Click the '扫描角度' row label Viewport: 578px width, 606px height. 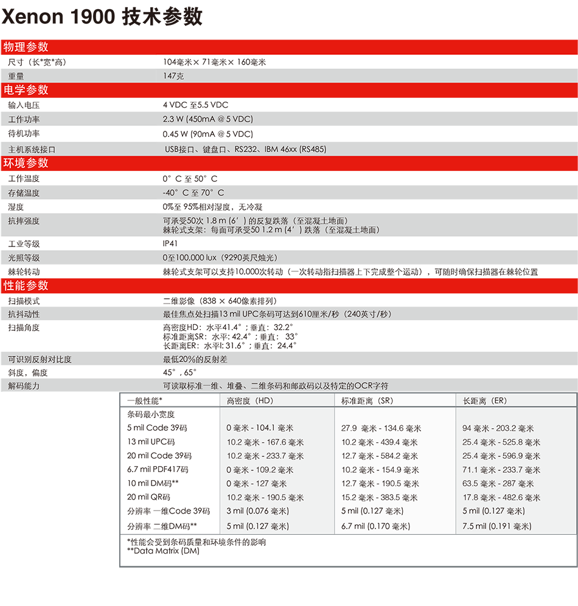point(24,328)
